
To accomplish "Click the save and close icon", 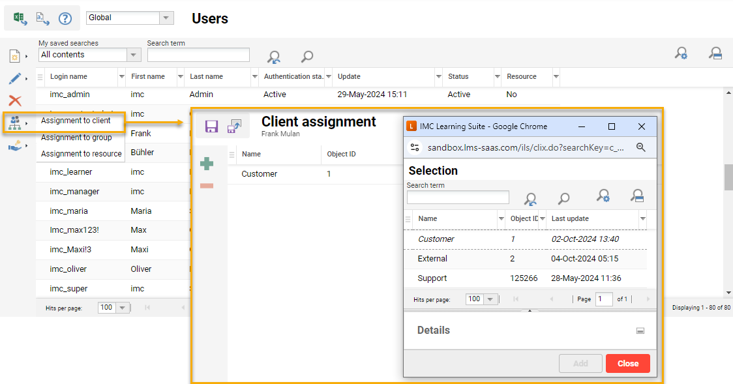I will pos(234,126).
